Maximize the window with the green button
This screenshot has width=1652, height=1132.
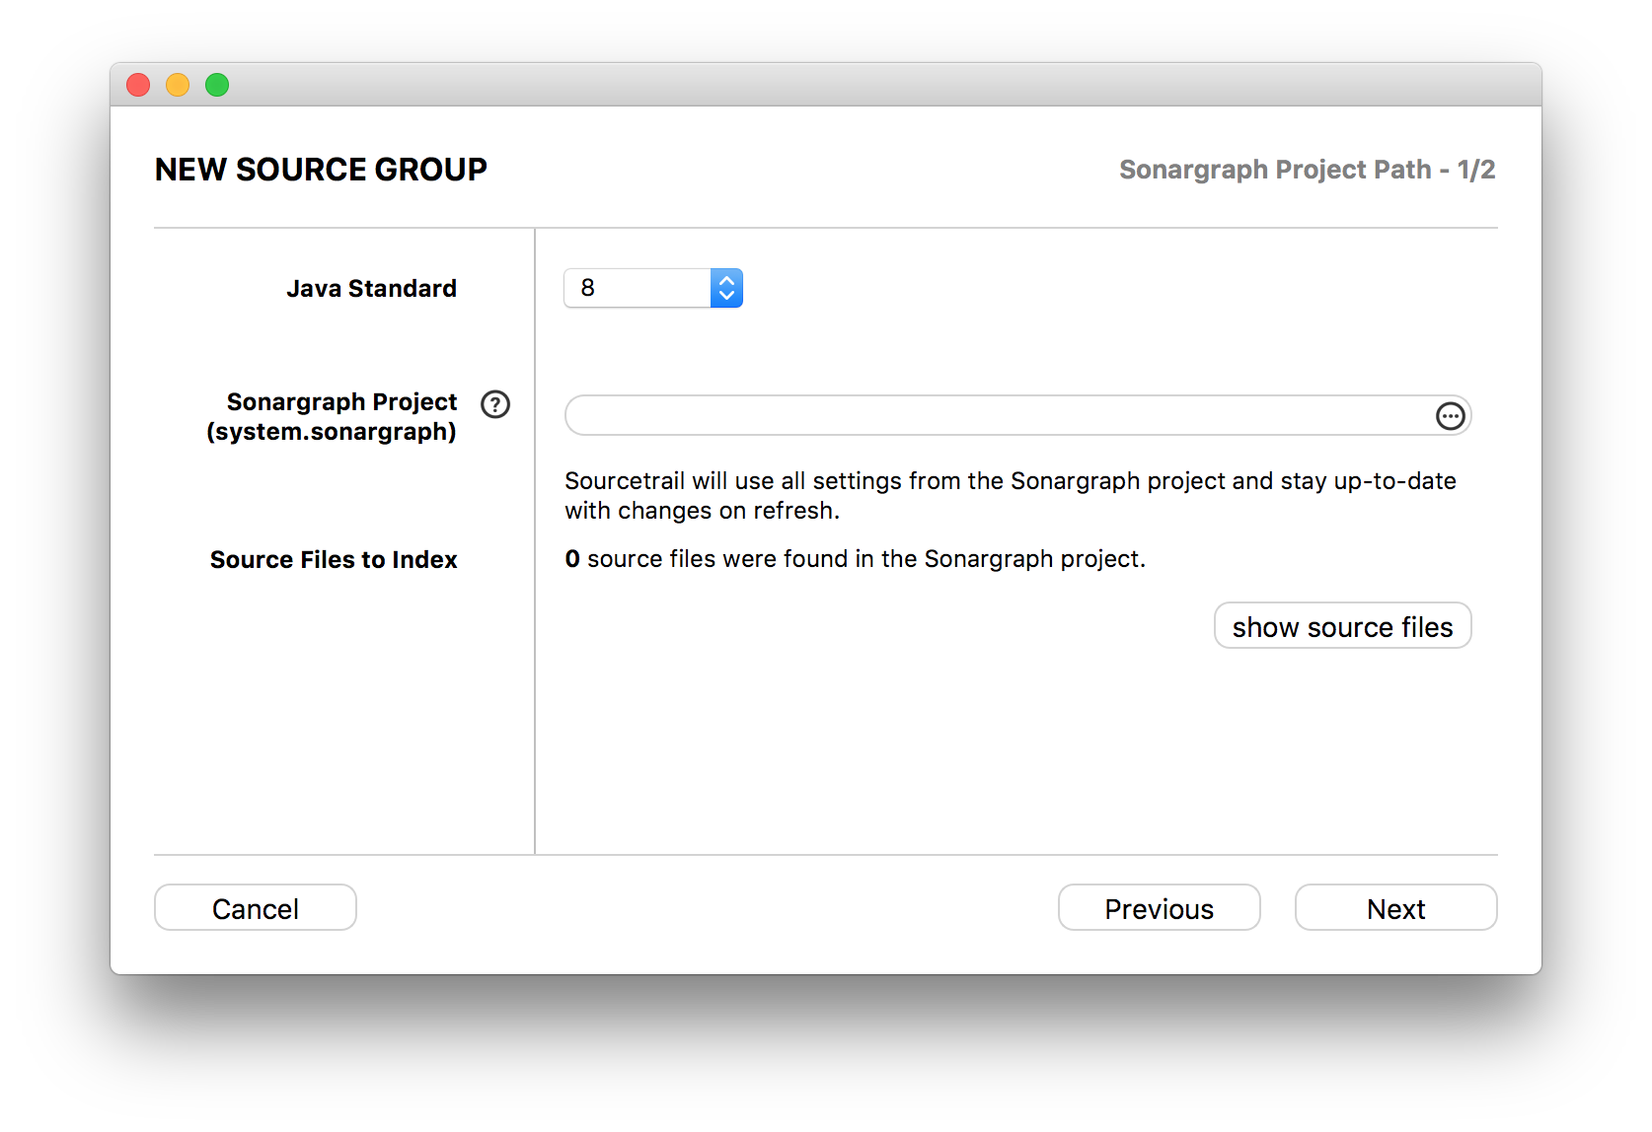click(217, 86)
